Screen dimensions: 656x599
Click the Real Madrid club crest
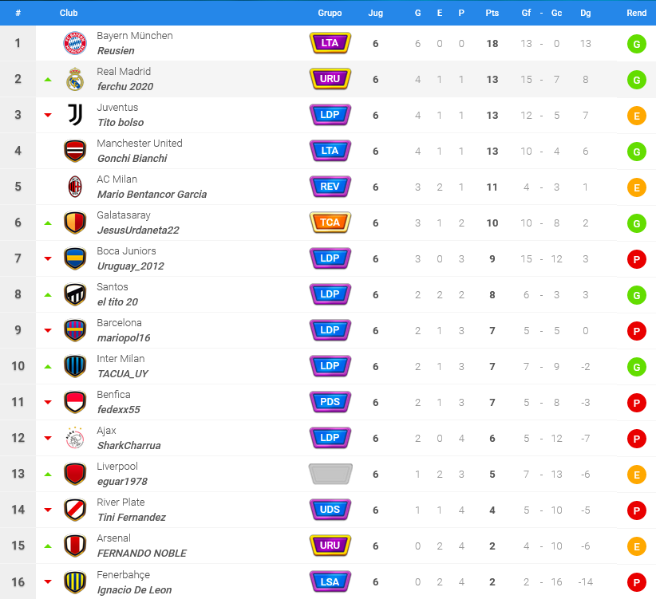pos(75,79)
